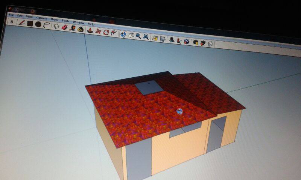Select the Move tool with red arrows
The width and height of the screenshot is (301, 180).
[98, 31]
